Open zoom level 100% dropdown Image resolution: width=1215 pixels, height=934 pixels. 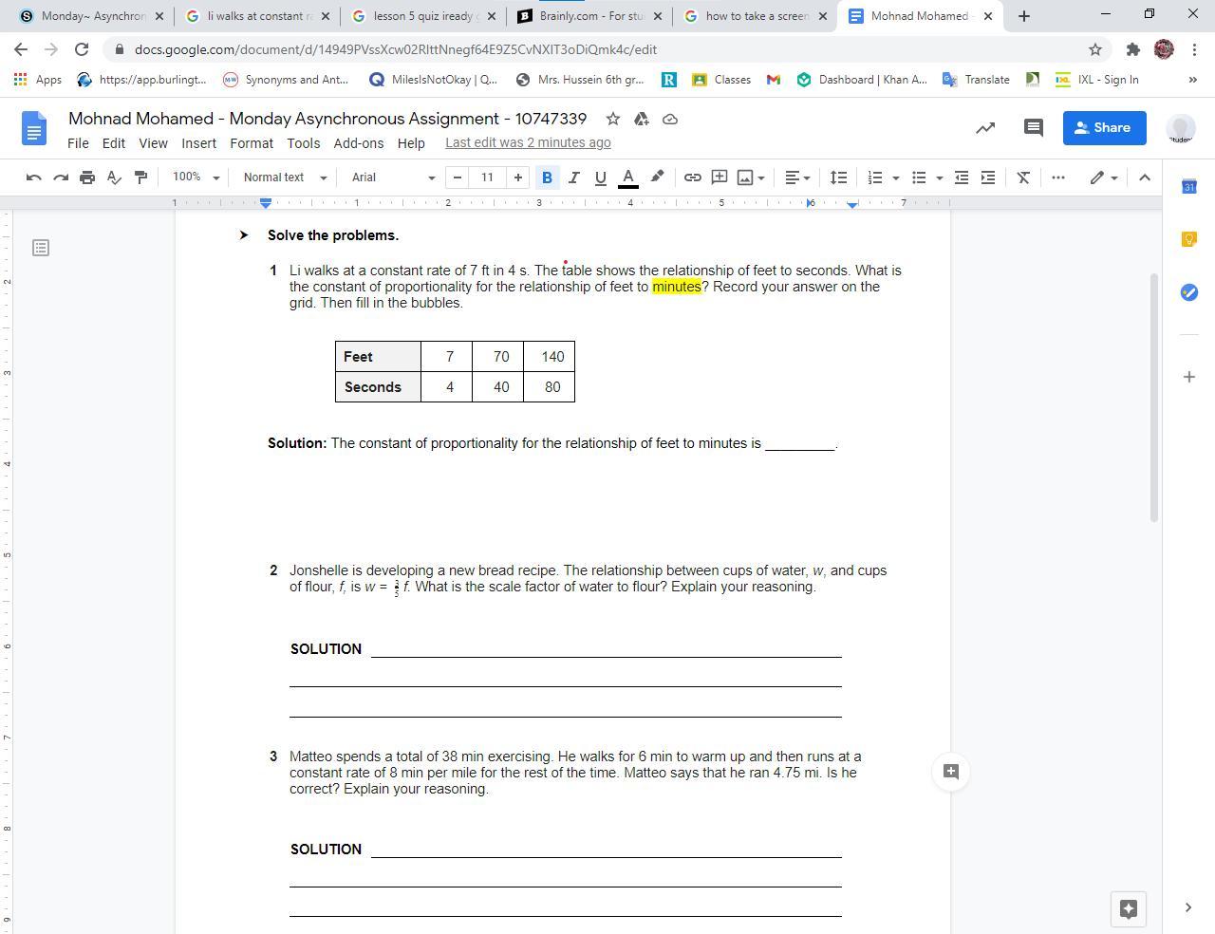(196, 177)
